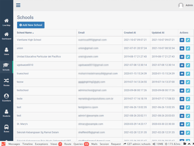Image resolution: width=194 pixels, height=146 pixels.
Task: Open debugbar Request tab
Action: (116, 144)
